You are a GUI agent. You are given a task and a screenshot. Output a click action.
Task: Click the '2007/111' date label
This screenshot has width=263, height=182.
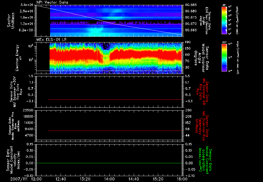(x=18, y=179)
